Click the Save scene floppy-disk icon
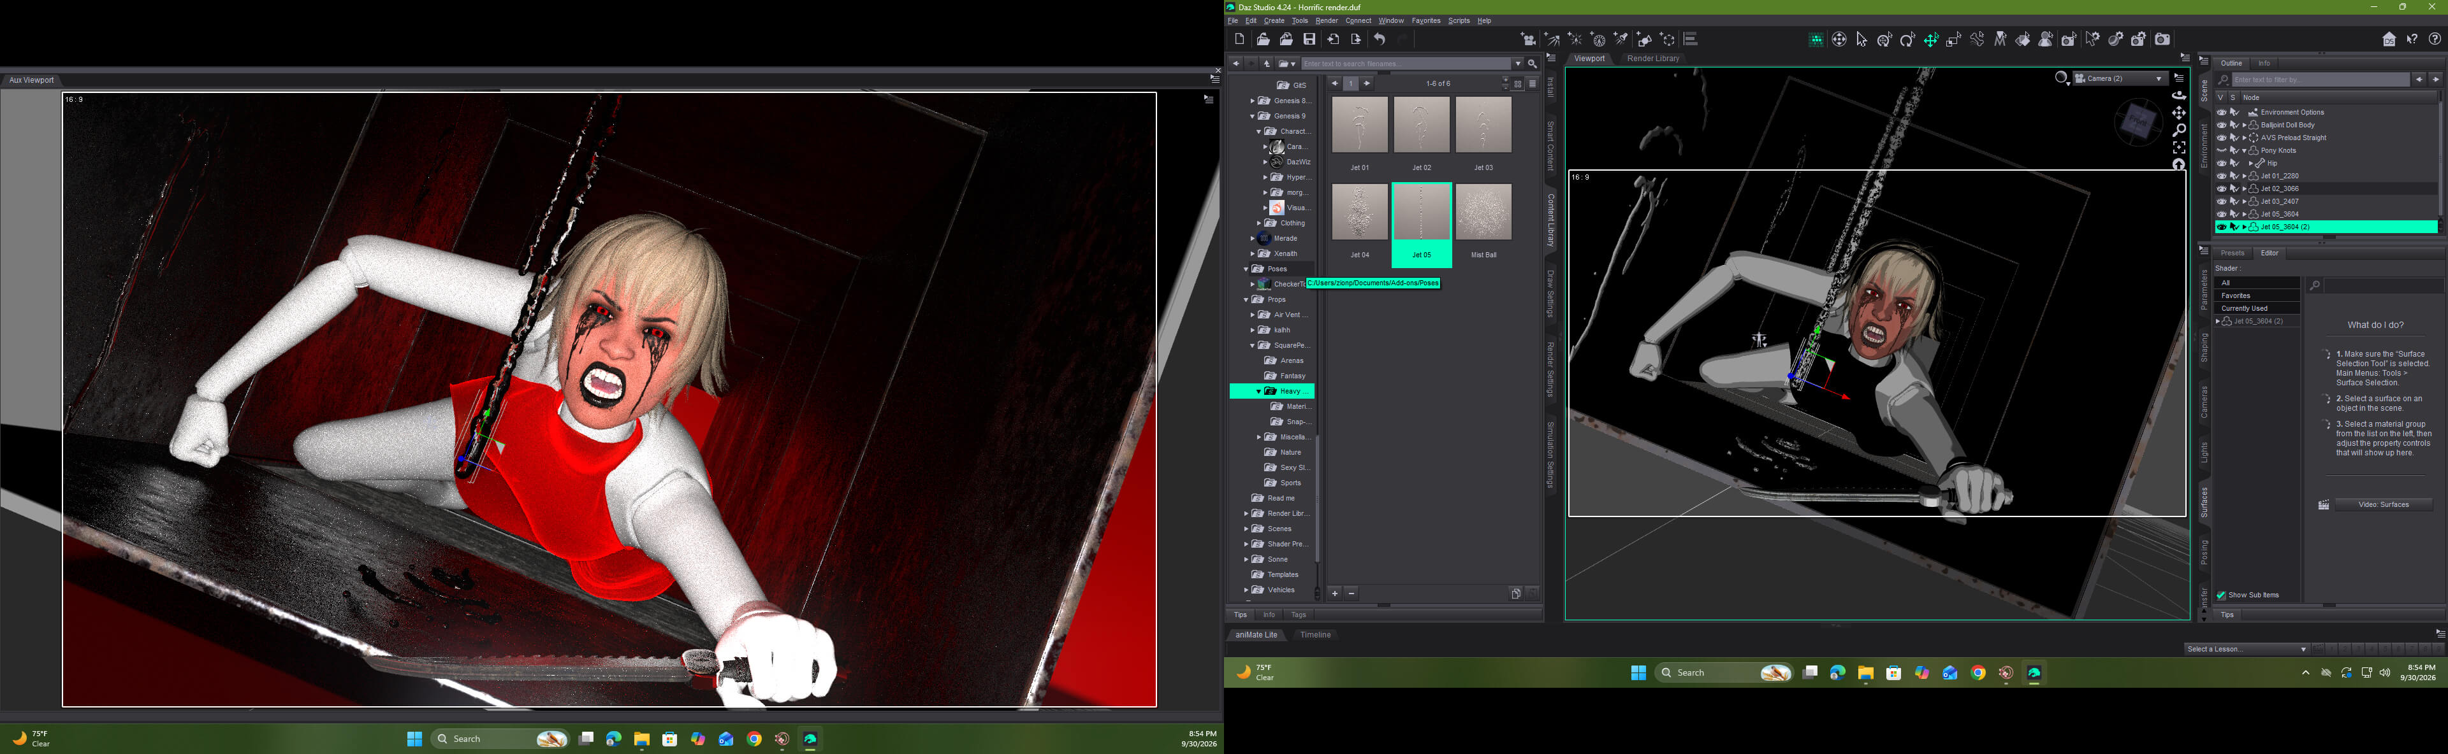 [x=1309, y=39]
